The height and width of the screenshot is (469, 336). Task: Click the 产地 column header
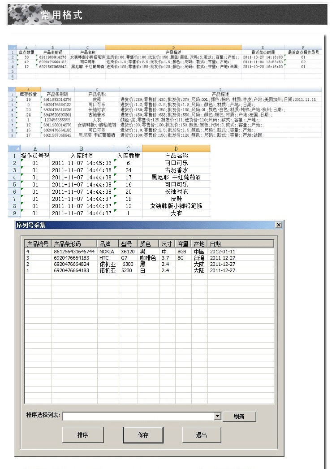pyautogui.click(x=199, y=244)
